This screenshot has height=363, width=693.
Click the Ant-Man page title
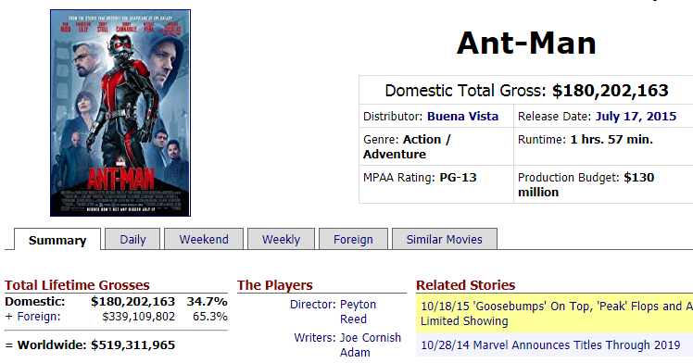click(526, 44)
